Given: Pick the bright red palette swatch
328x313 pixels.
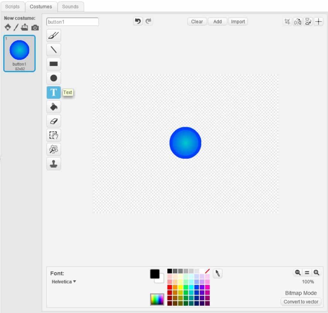Looking at the screenshot, I should (x=170, y=287).
